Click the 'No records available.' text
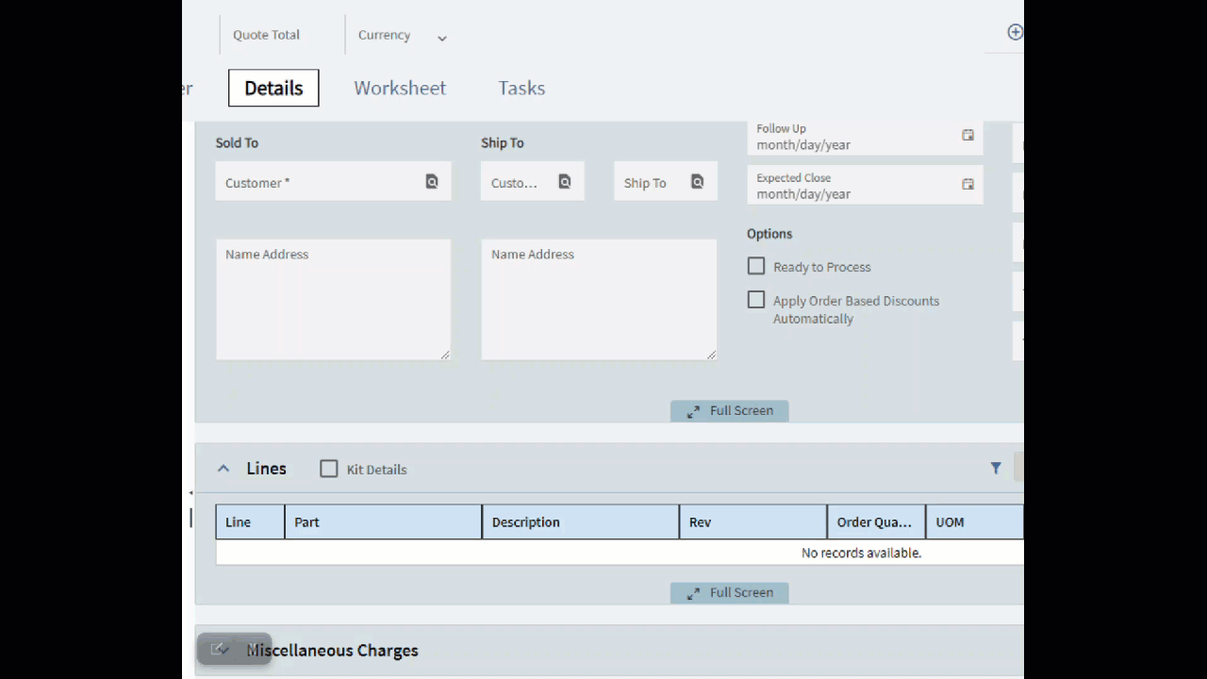 tap(861, 553)
